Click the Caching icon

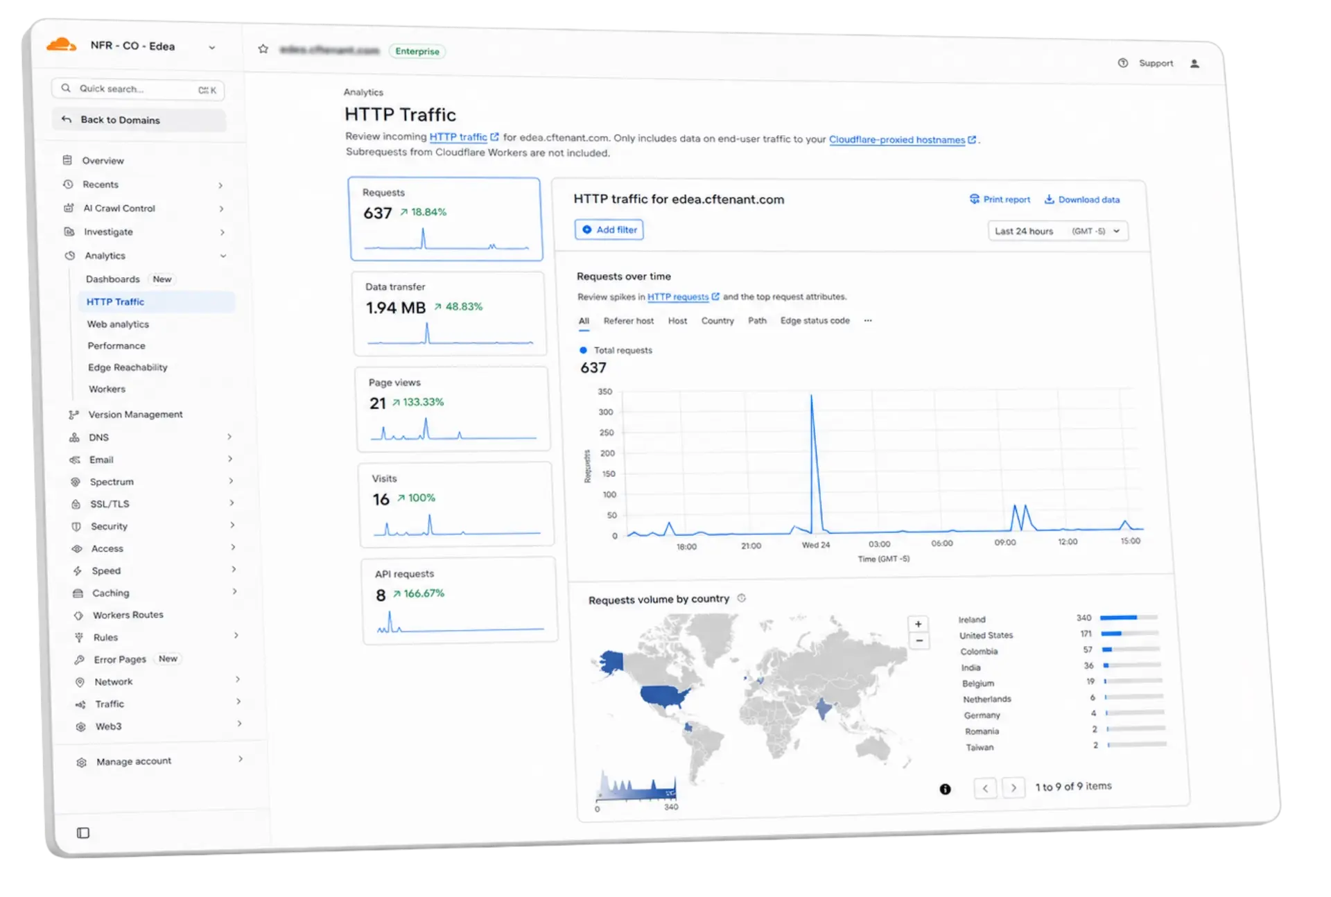point(78,593)
